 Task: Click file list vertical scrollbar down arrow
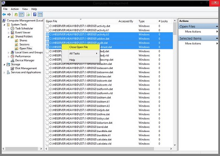(x=175, y=145)
